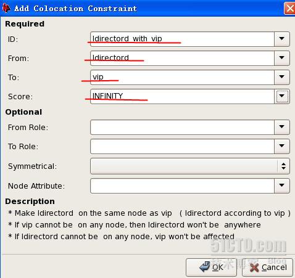Click the Description section heading
Screen dimensions: 295x278
click(30, 202)
